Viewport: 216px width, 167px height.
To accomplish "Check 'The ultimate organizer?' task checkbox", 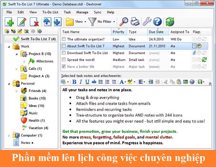I will [64, 39].
